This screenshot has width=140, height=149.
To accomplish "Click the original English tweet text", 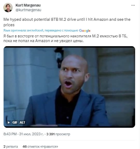I will click(67, 22).
